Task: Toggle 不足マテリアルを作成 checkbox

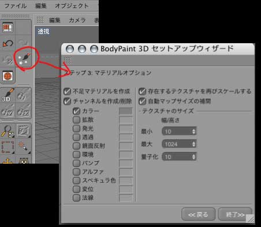Action: pyautogui.click(x=67, y=92)
